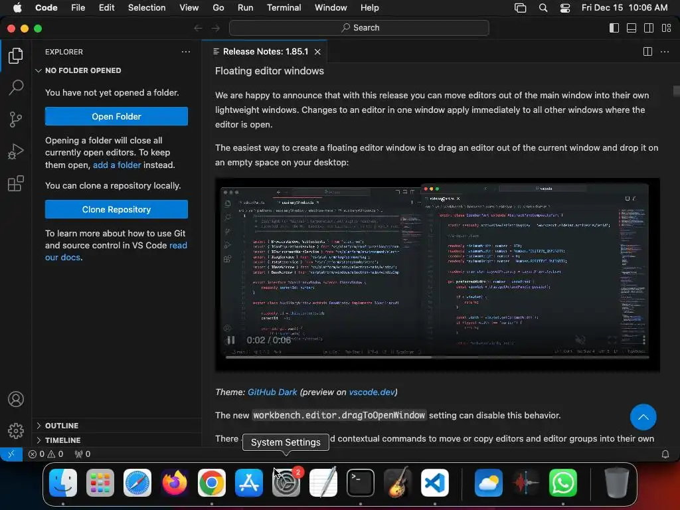Click the scroll-to-top round button
The height and width of the screenshot is (510, 680).
click(643, 417)
